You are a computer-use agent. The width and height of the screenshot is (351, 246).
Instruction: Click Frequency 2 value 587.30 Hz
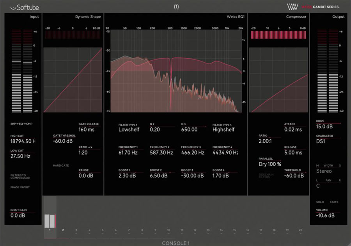click(161, 153)
